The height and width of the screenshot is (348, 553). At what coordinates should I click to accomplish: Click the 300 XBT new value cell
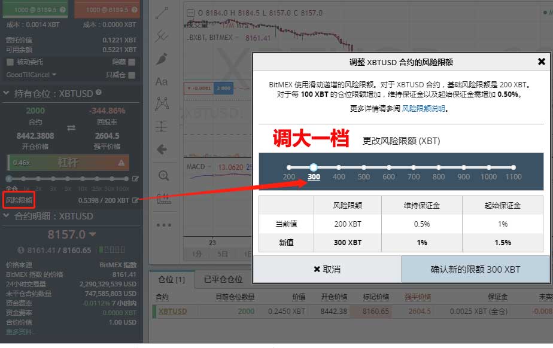[348, 242]
